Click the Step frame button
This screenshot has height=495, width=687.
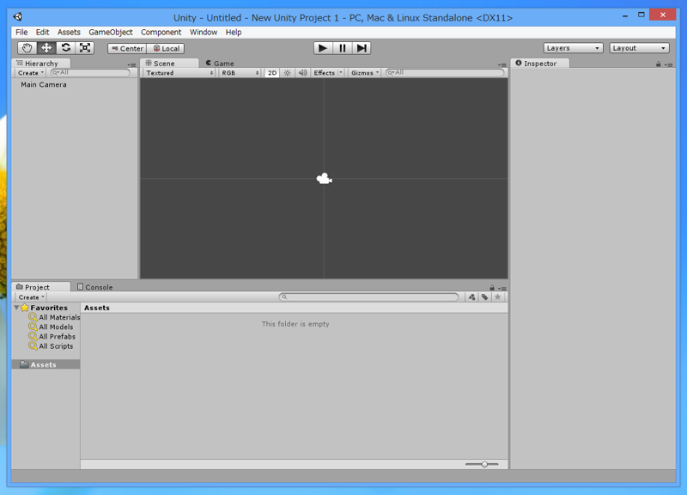[362, 48]
